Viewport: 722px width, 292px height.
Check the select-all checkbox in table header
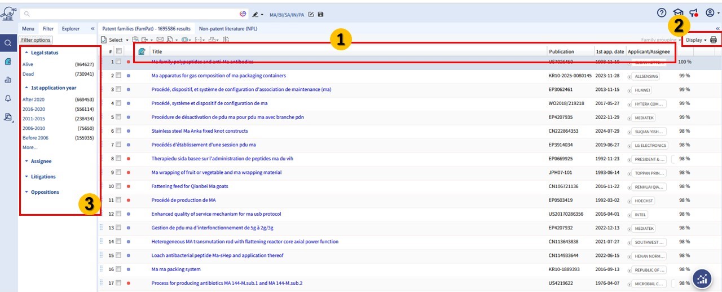(118, 51)
